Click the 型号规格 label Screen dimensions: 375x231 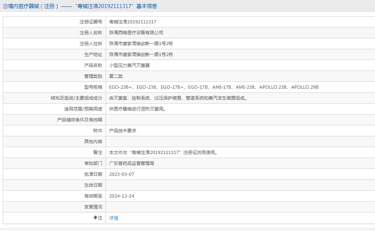tap(93, 87)
